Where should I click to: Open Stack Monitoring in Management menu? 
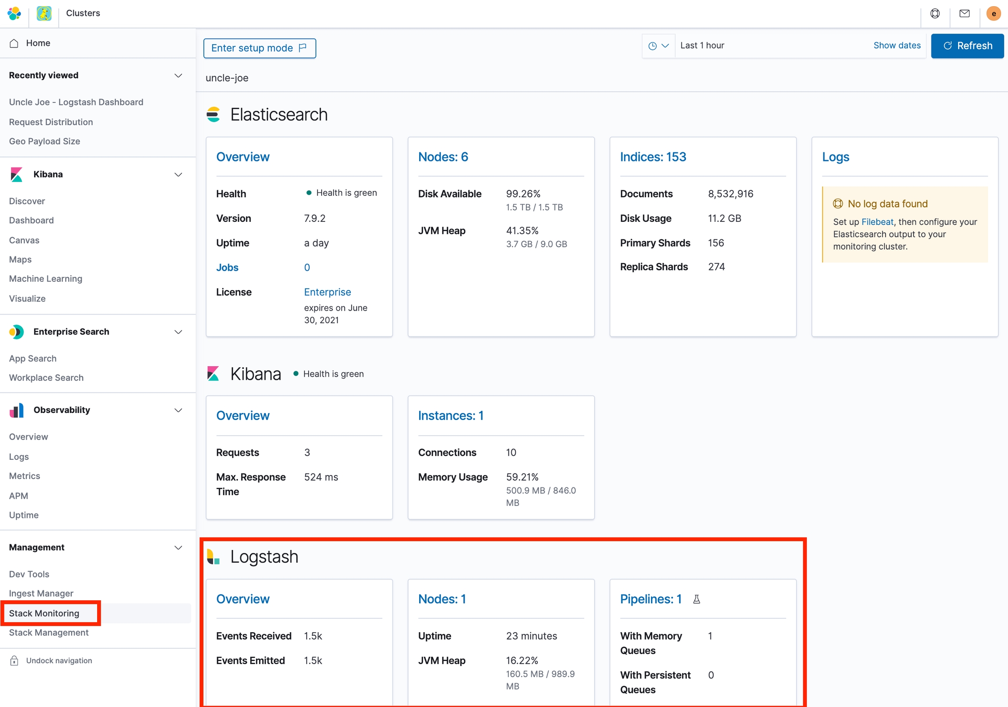[x=44, y=613]
